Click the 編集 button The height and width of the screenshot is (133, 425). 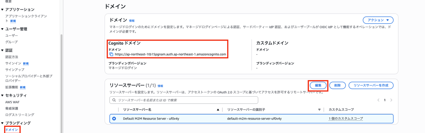[318, 85]
